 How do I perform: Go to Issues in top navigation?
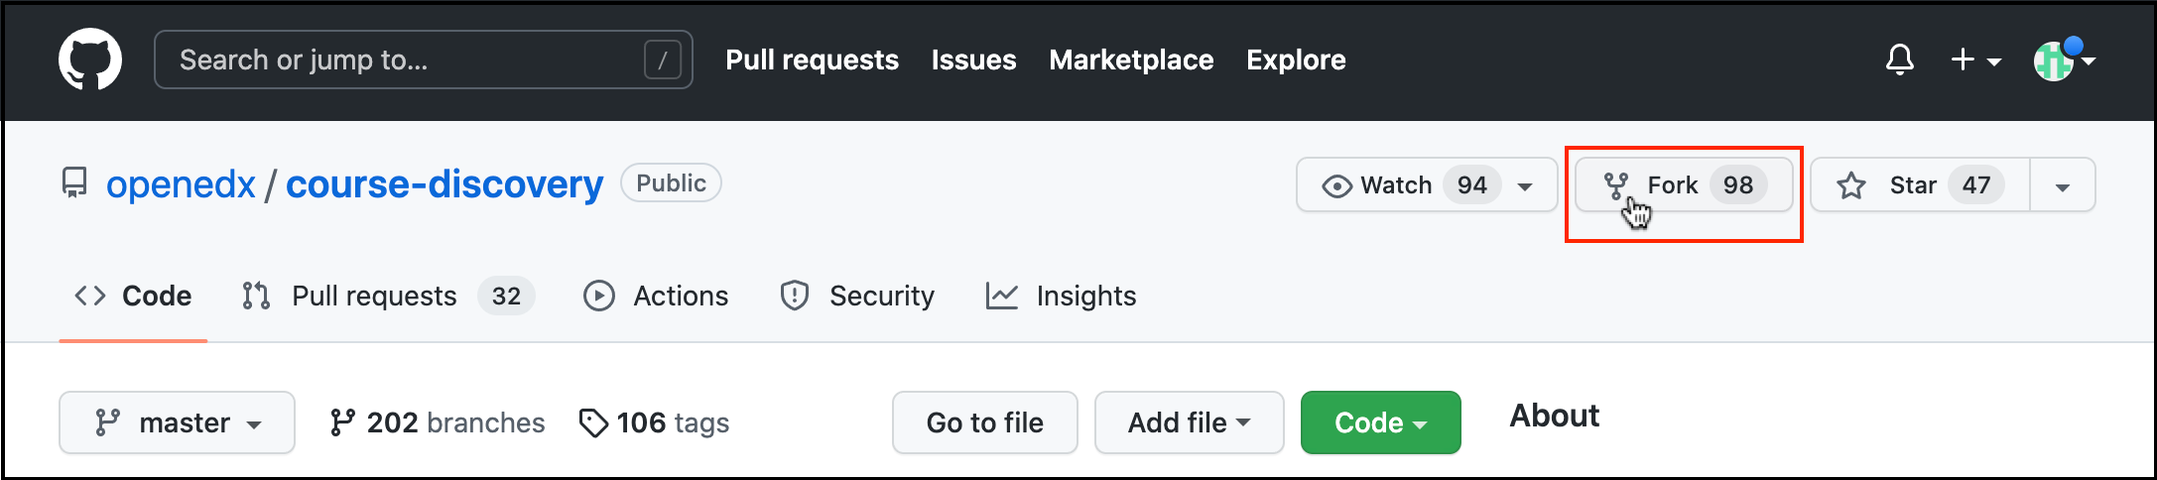tap(973, 60)
